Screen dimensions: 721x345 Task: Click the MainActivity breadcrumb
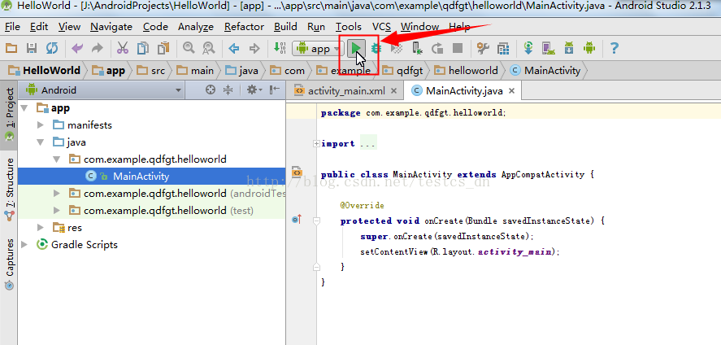tap(545, 70)
